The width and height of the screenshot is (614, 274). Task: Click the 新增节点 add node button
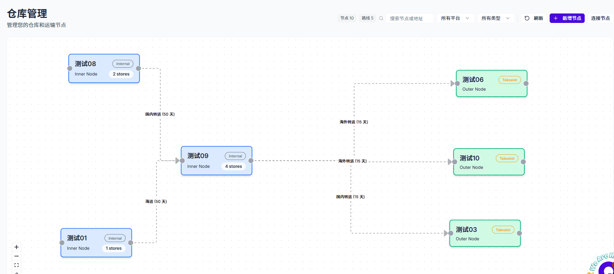567,18
